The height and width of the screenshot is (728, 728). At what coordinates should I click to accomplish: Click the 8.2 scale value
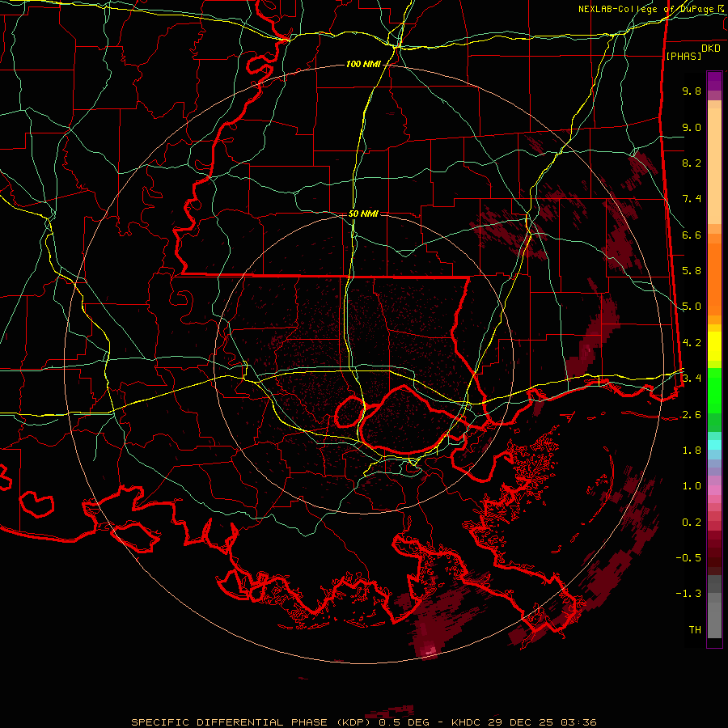pyautogui.click(x=692, y=163)
